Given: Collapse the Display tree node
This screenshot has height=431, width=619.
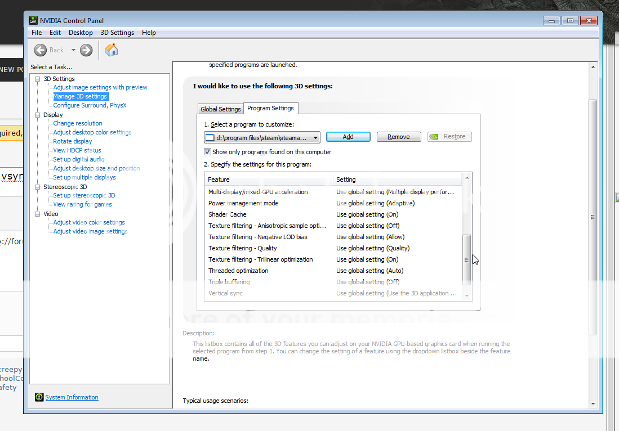Looking at the screenshot, I should pos(38,115).
